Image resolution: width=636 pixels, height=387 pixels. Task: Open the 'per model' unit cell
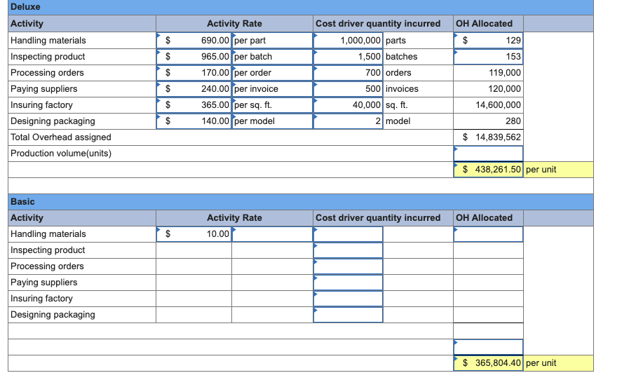[x=272, y=121]
